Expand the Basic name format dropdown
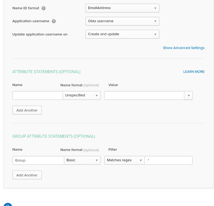This screenshot has height=206, width=214. tap(82, 160)
